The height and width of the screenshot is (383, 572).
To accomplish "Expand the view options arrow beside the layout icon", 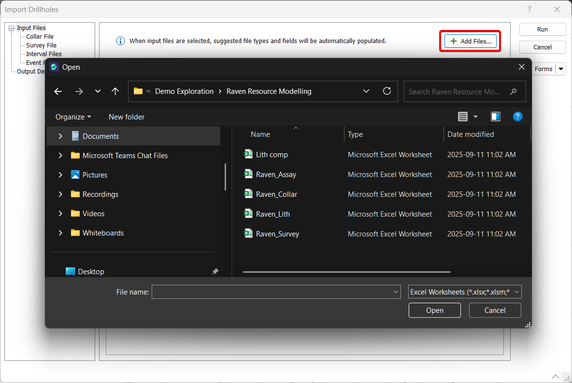I will [x=475, y=117].
